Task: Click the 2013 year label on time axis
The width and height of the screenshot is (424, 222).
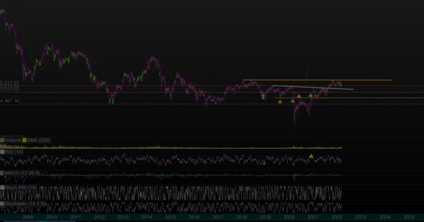Action: (x=123, y=217)
